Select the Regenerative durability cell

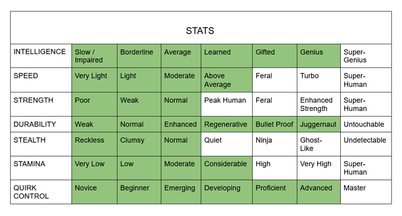click(x=226, y=124)
